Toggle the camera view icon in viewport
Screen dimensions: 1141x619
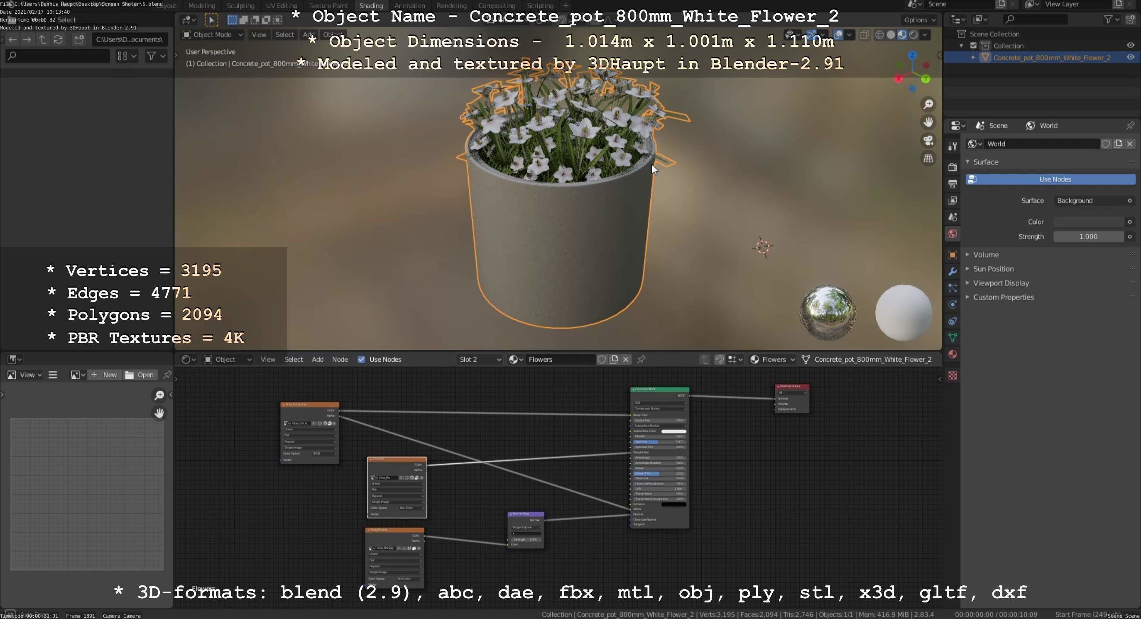click(x=928, y=140)
